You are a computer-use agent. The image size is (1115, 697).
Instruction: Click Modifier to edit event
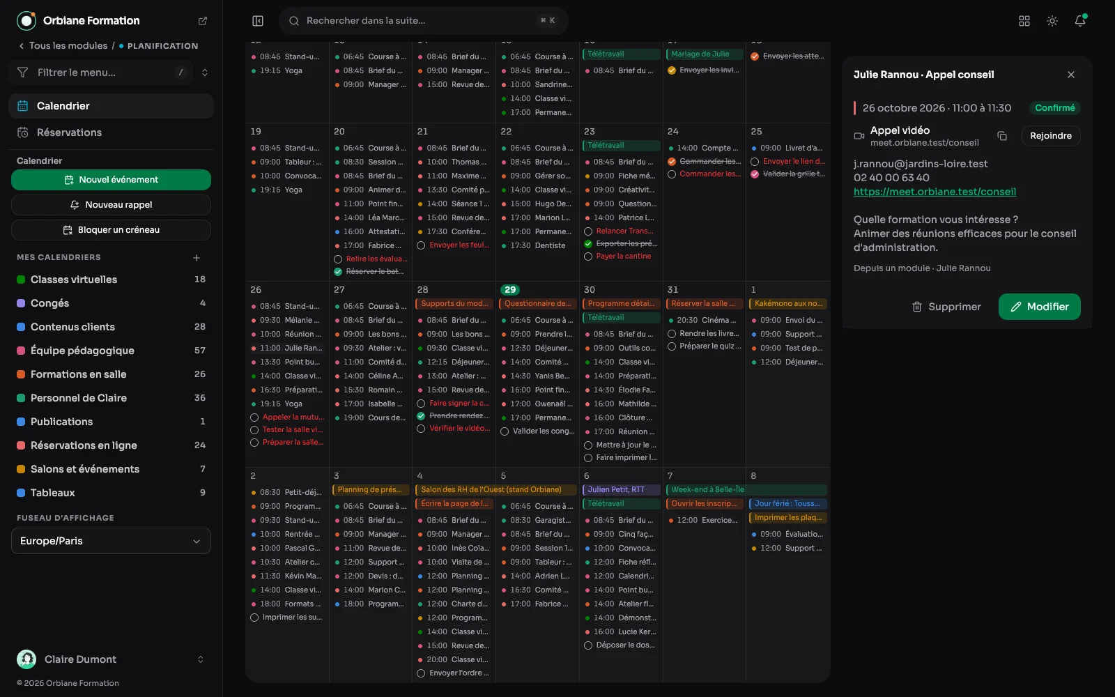[x=1040, y=307]
